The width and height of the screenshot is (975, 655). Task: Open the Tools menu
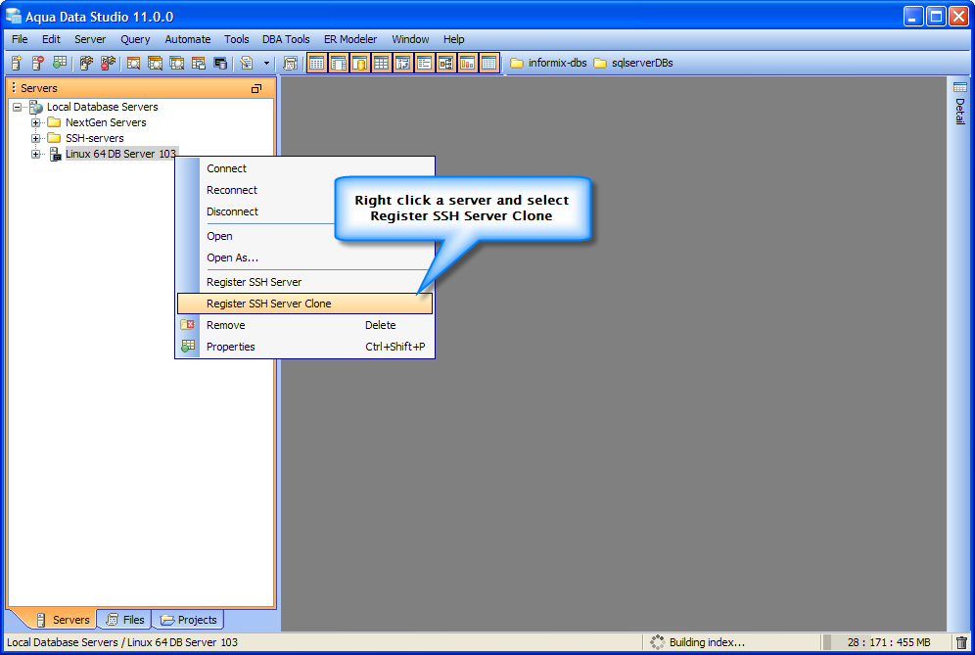(236, 39)
